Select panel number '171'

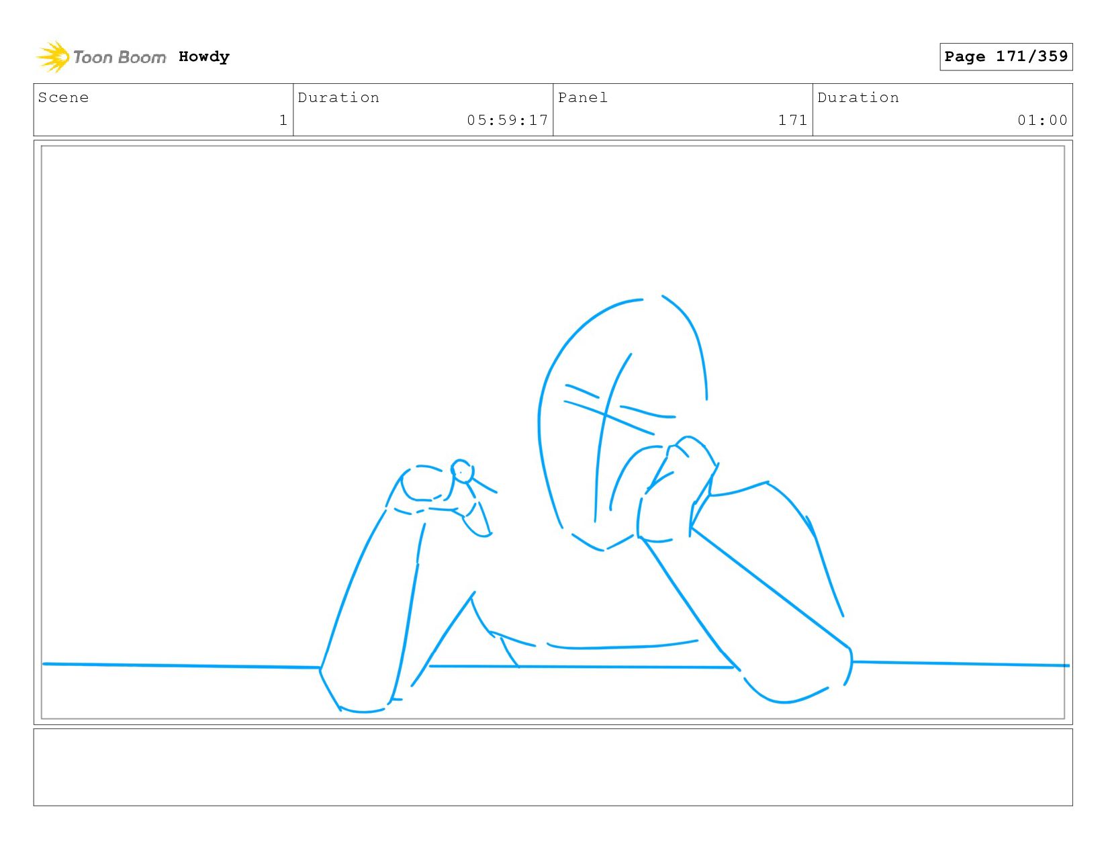click(x=792, y=120)
